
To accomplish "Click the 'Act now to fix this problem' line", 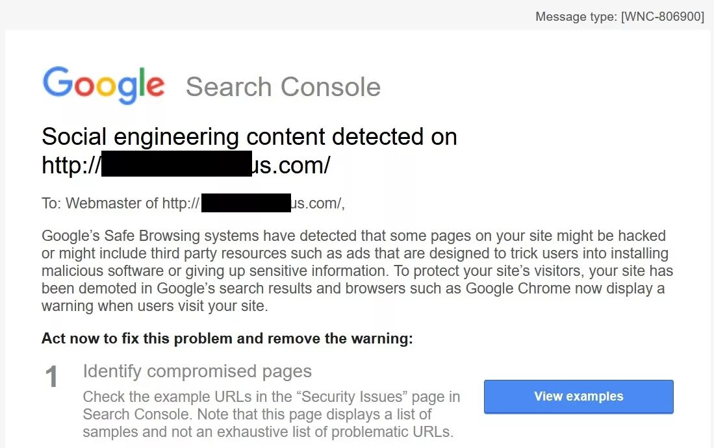I will pos(227,338).
